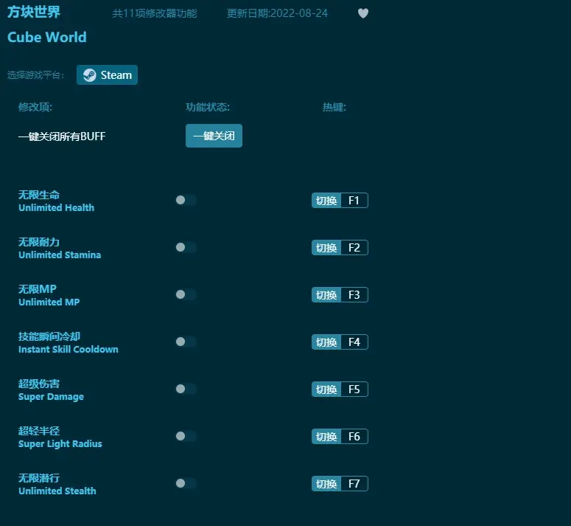Enable Super Damage switch

pyautogui.click(x=186, y=389)
